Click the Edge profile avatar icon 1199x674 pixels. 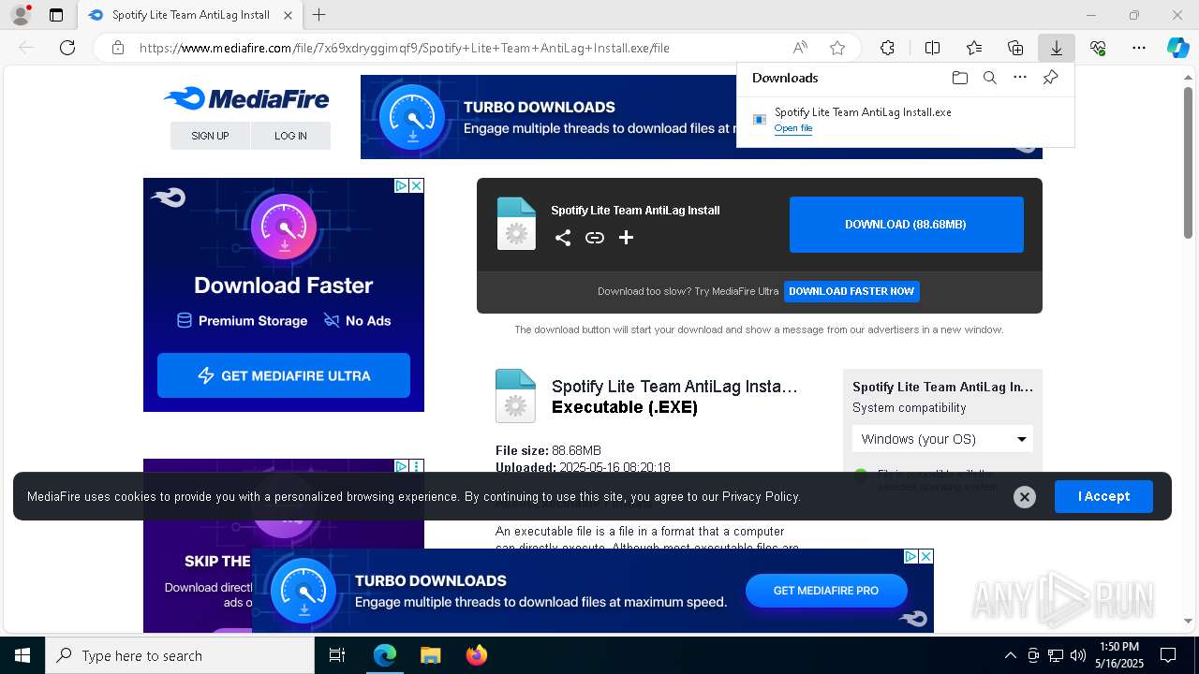21,15
